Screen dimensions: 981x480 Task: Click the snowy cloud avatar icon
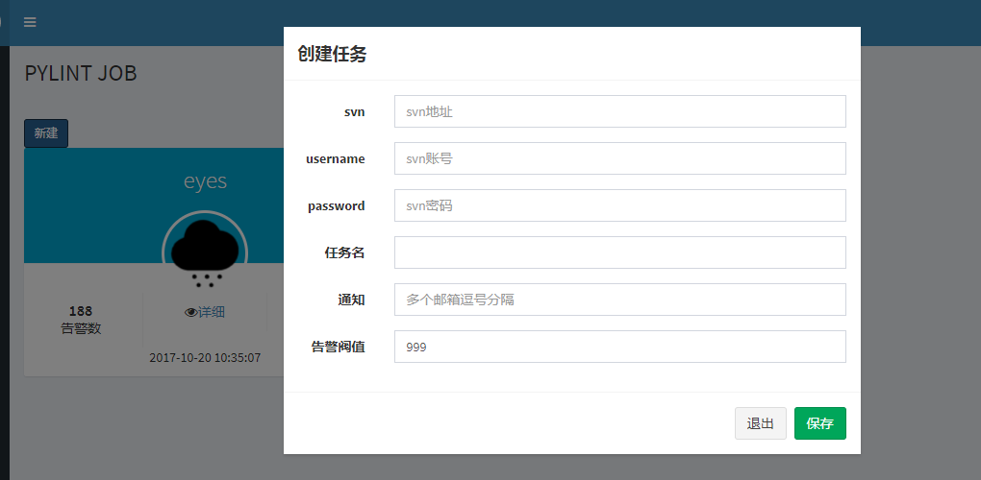204,252
